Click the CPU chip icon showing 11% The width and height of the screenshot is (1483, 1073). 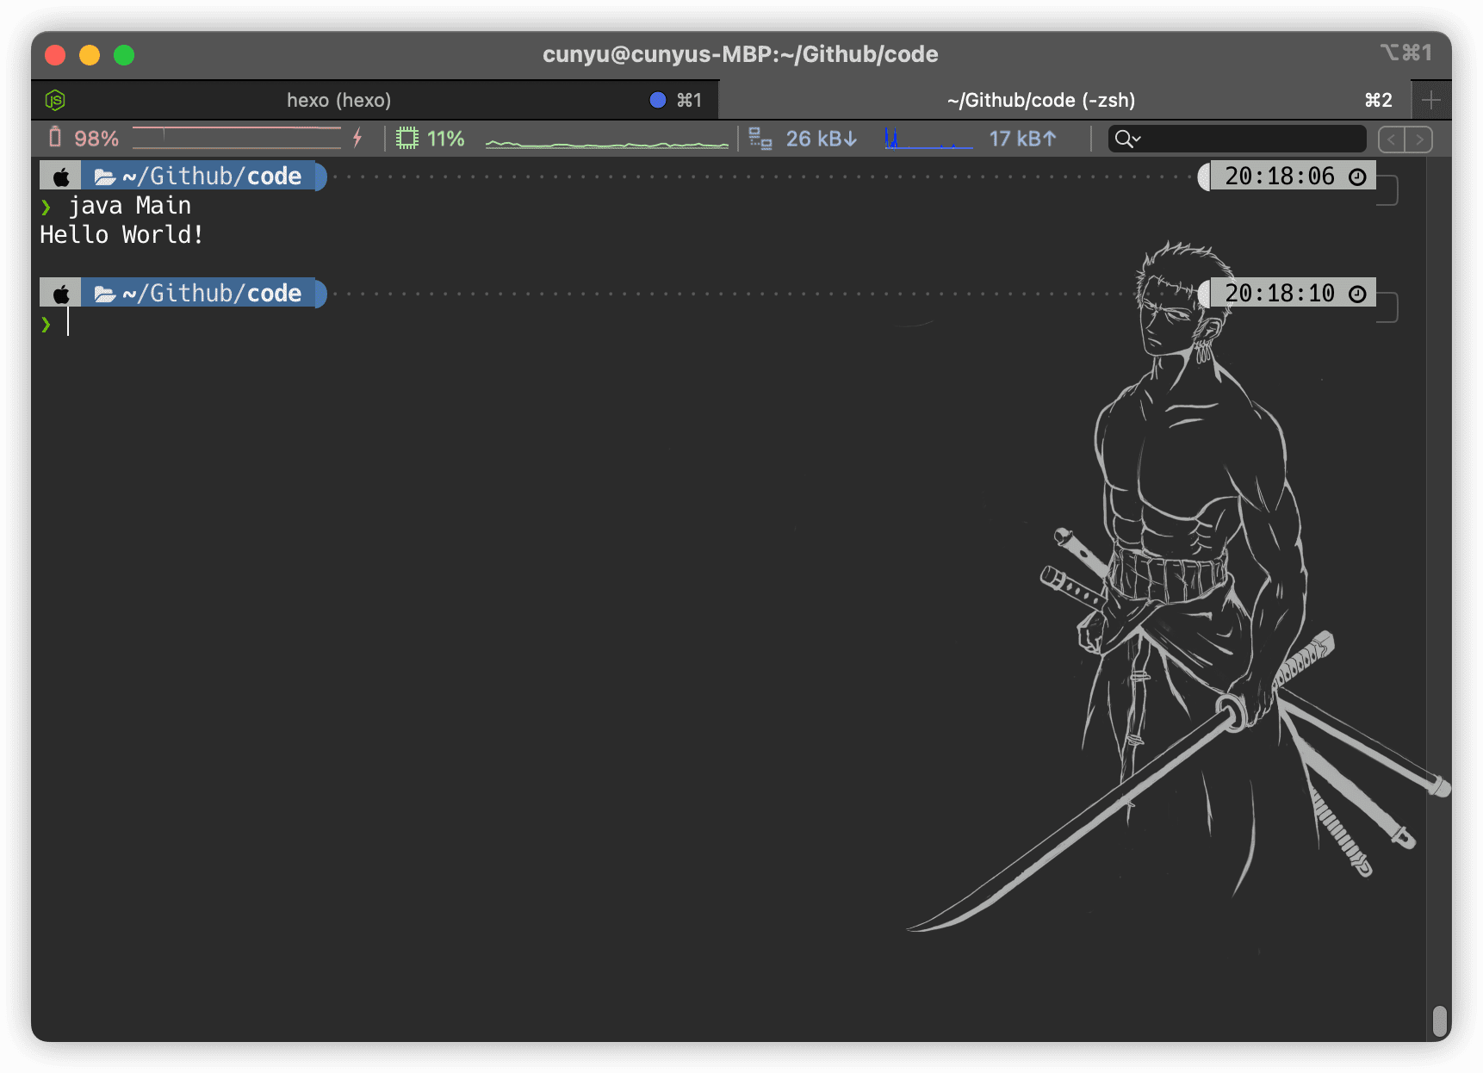407,138
